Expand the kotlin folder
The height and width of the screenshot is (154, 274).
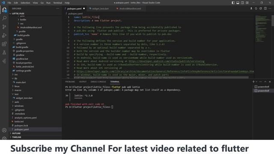pos(23,20)
